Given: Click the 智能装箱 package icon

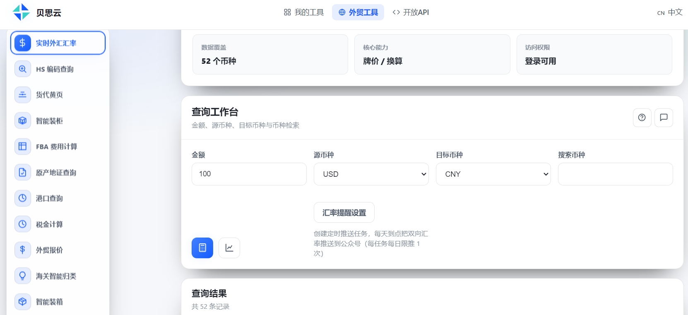Looking at the screenshot, I should (x=23, y=301).
